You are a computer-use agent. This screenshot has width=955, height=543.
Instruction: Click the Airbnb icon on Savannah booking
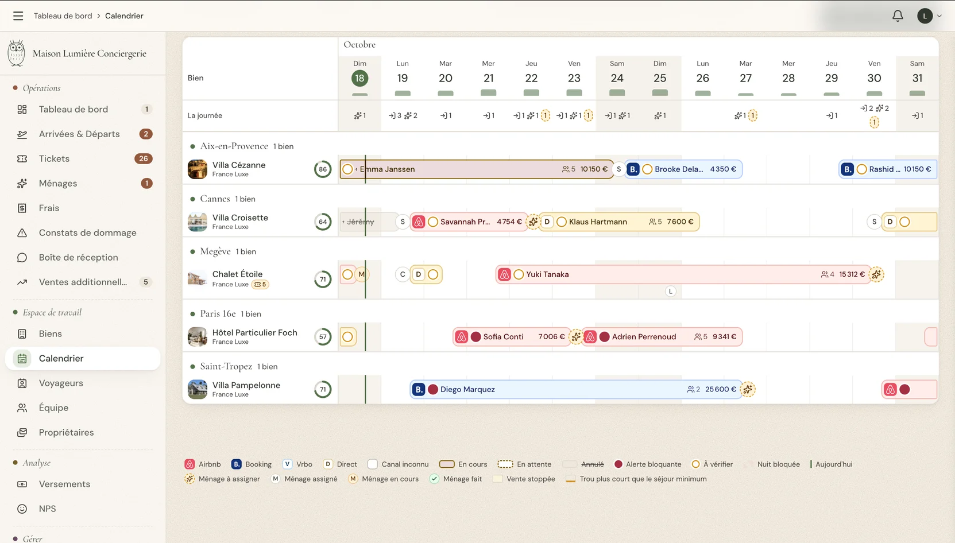tap(419, 222)
